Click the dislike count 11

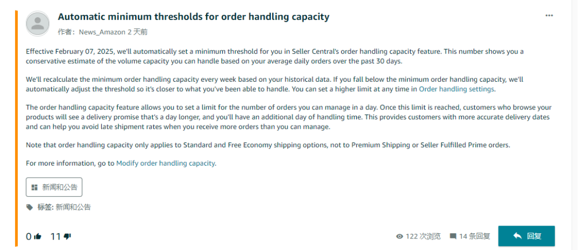tap(55, 237)
